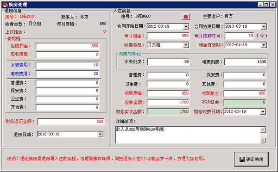278x172 pixels.
Task: Click the 水表费用 input field
Action: point(67,65)
